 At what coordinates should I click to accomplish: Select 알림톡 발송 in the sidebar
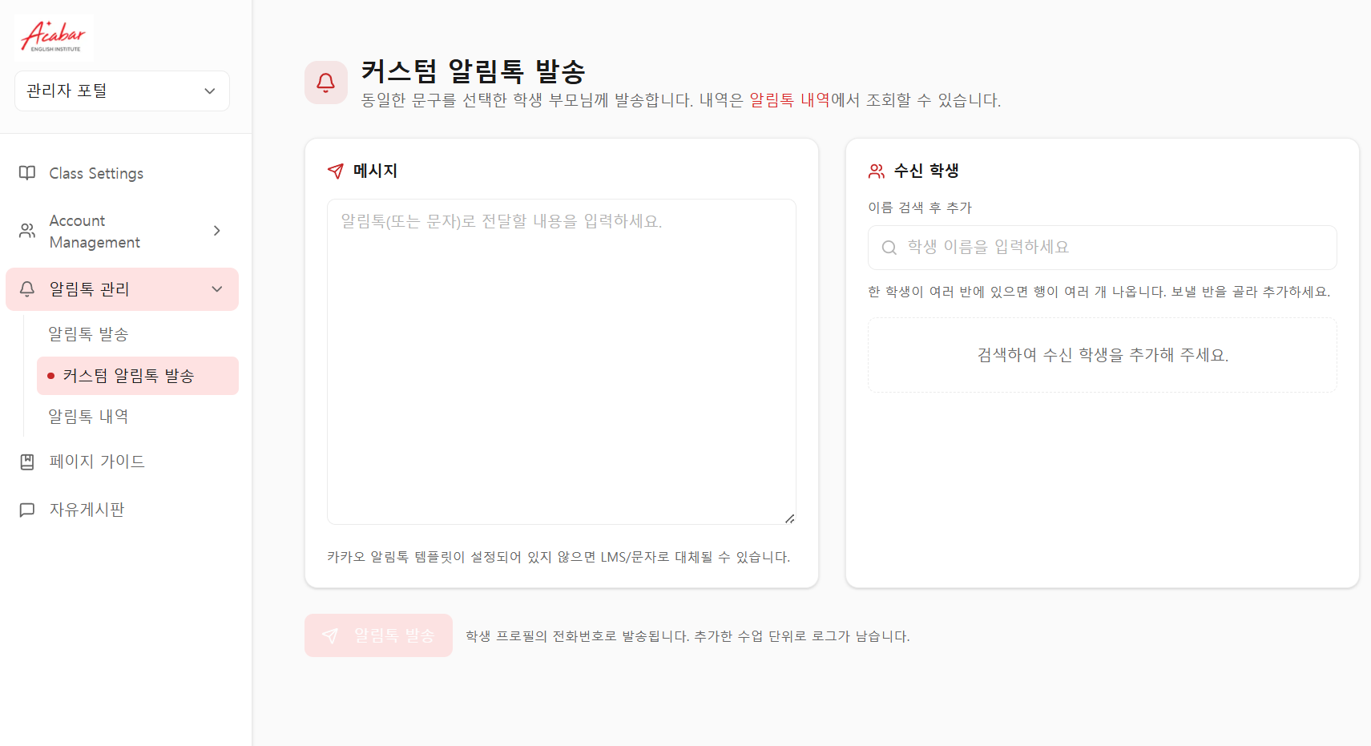point(89,334)
